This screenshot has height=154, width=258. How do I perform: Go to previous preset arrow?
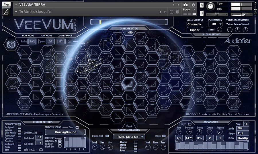pyautogui.click(x=160, y=12)
